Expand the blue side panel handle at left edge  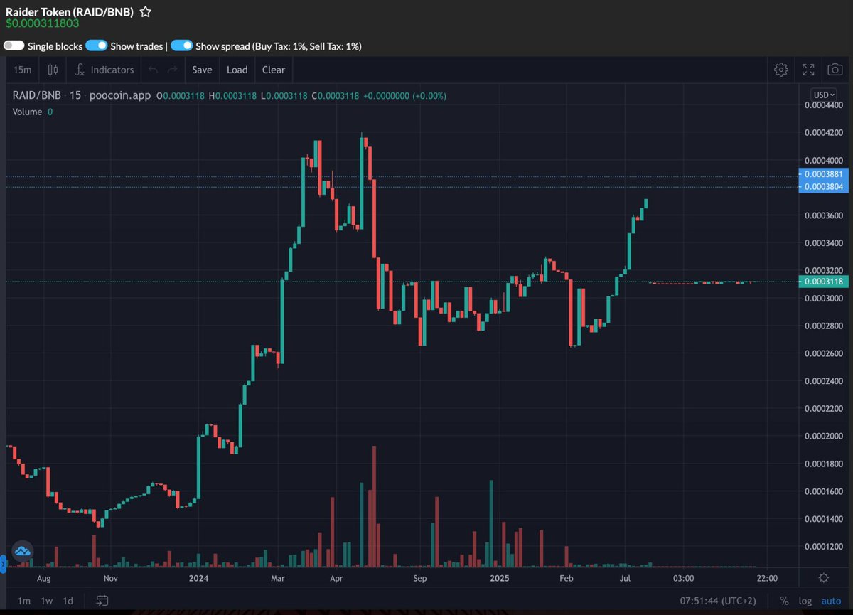point(2,563)
